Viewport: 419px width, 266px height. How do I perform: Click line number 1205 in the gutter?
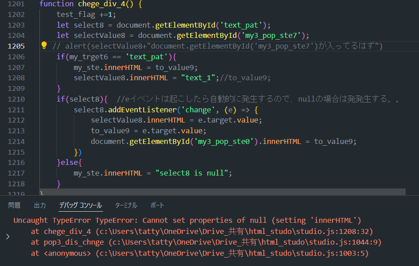16,46
